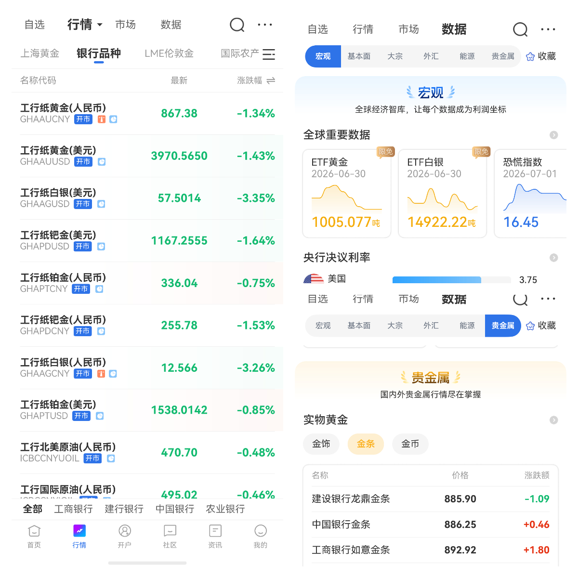Select the 金条 chip

[366, 444]
